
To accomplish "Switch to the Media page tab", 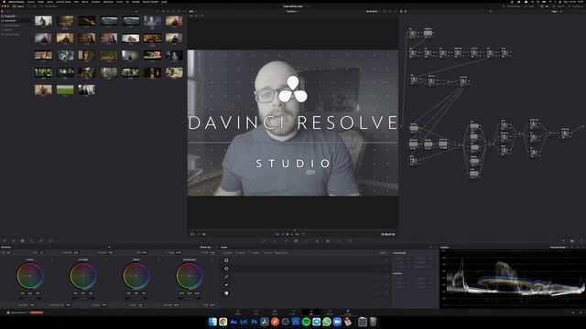I will tap(238, 313).
